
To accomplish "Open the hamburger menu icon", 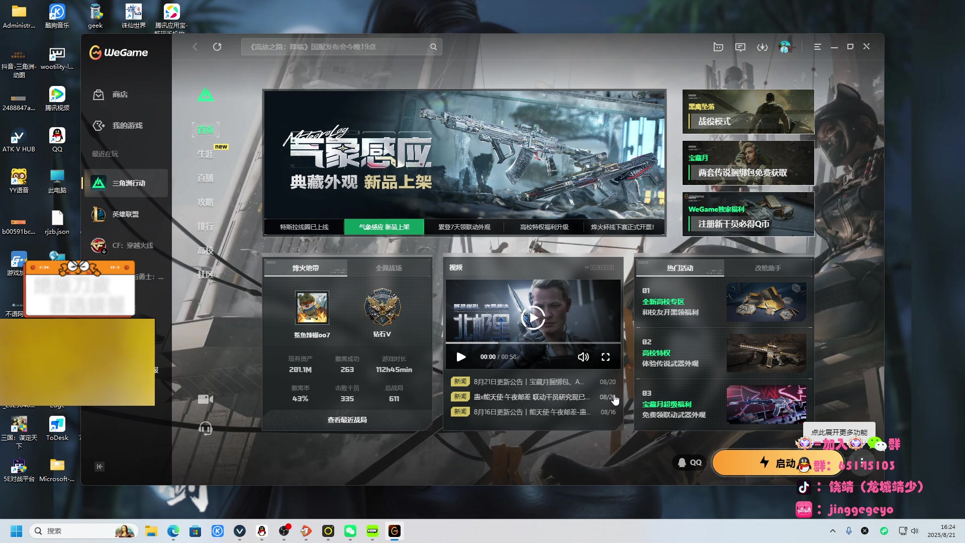I will (818, 47).
